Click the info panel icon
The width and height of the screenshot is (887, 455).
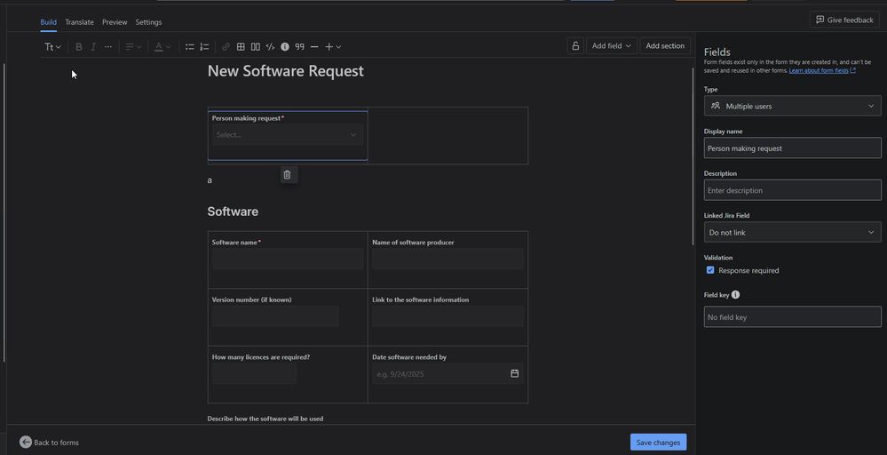pyautogui.click(x=285, y=47)
